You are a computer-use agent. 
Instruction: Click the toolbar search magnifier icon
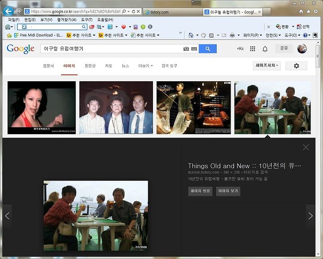83,27
